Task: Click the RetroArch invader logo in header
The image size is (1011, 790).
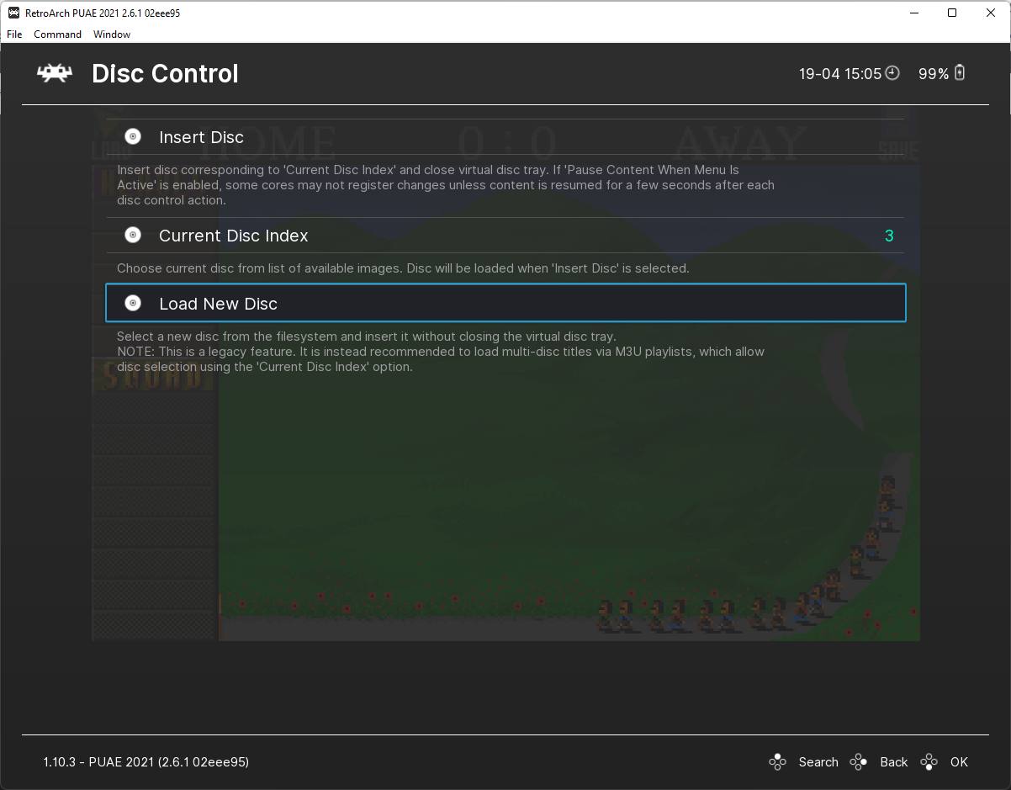Action: (55, 74)
